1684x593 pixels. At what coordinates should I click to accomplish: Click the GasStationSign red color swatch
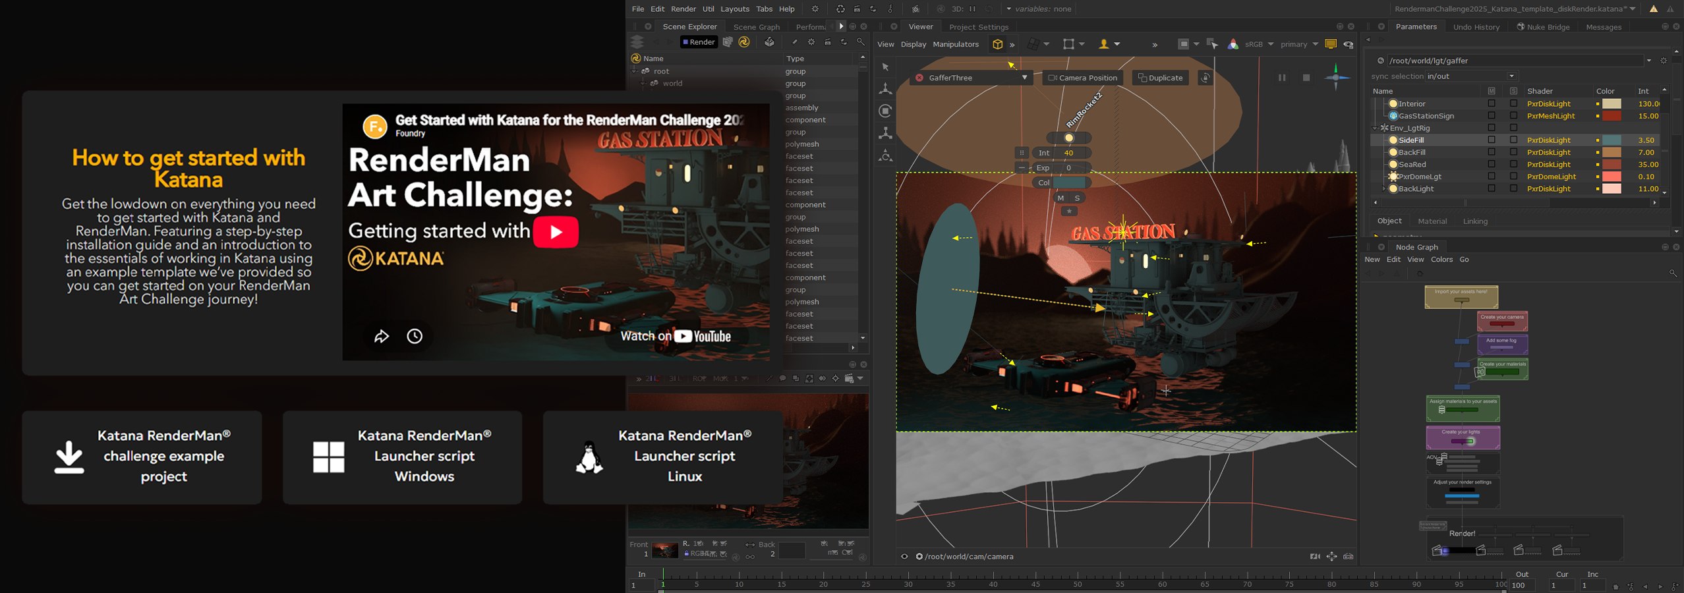pos(1611,116)
